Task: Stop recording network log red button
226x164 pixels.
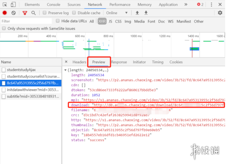Action: click(x=5, y=13)
